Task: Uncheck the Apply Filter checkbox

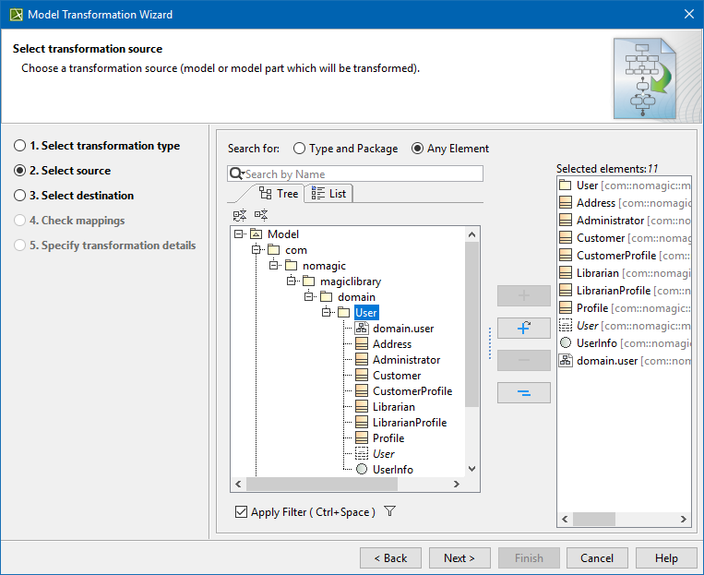Action: coord(242,512)
